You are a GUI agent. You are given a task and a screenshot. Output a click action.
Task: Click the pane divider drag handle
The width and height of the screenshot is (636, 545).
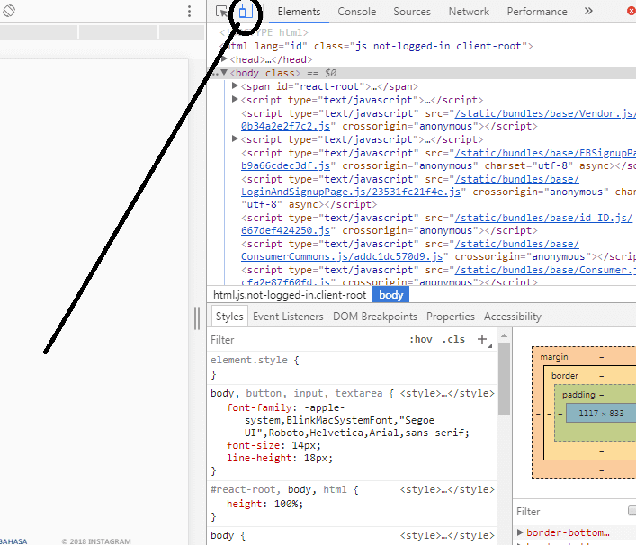pos(197,318)
